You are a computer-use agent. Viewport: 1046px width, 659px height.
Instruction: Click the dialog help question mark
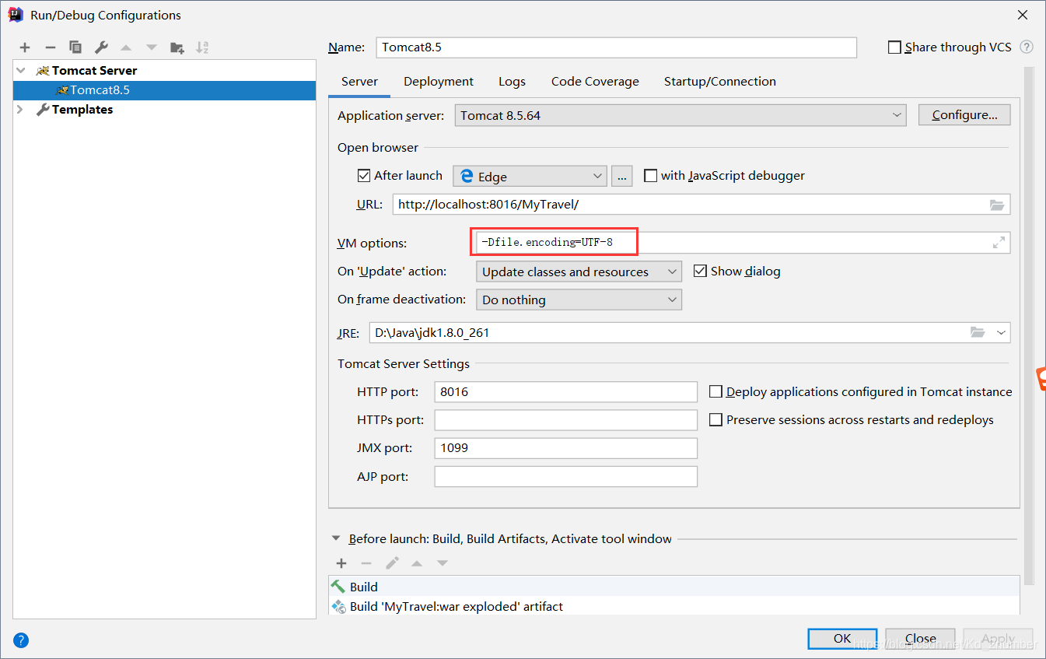pos(21,641)
